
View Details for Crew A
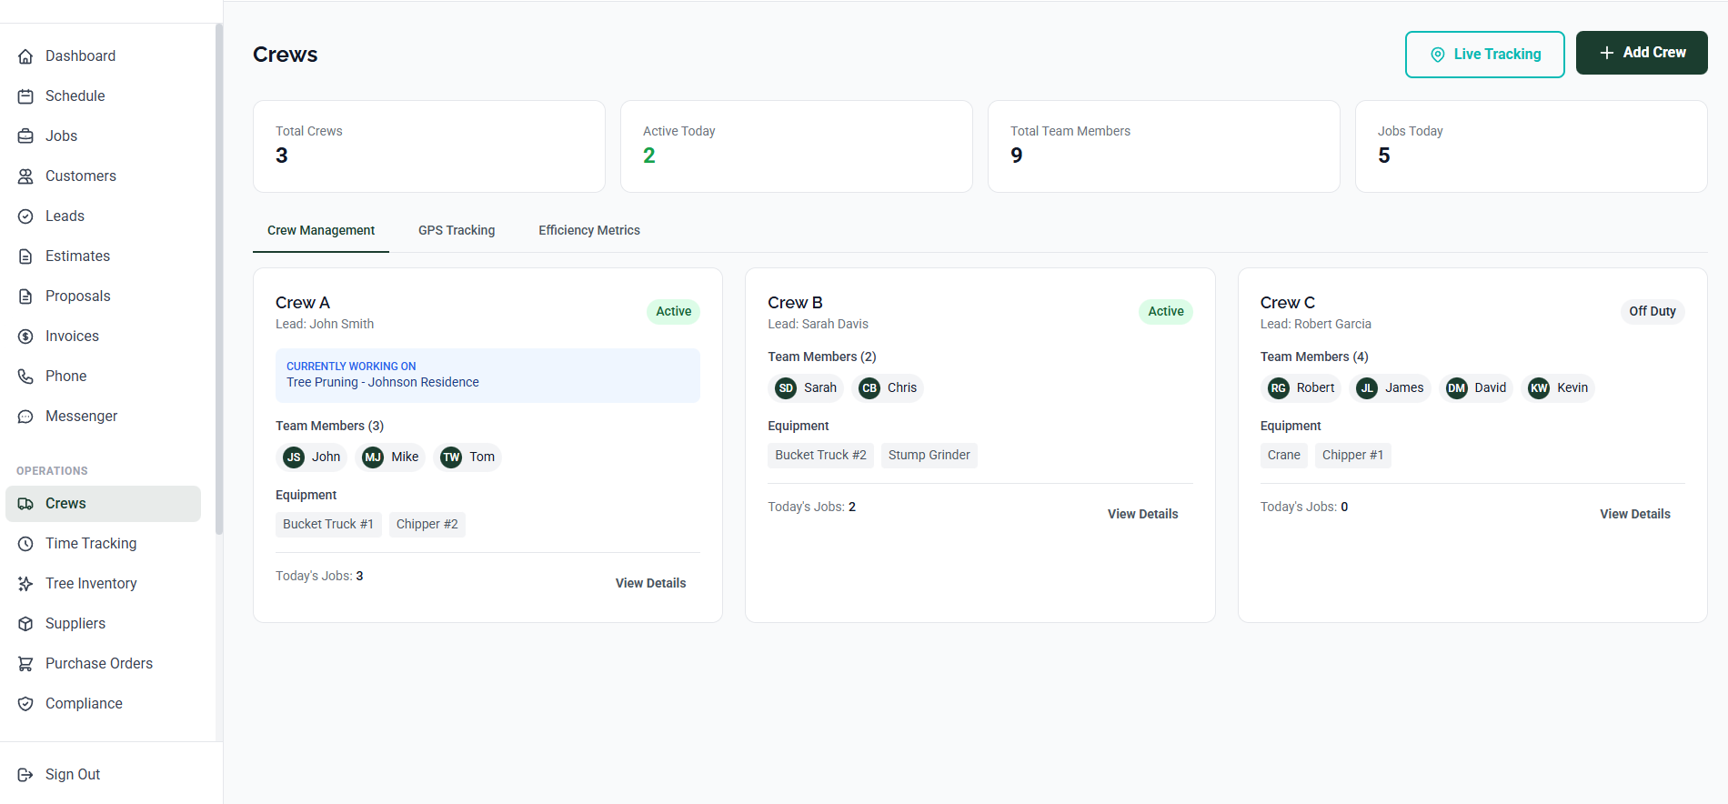(x=650, y=583)
